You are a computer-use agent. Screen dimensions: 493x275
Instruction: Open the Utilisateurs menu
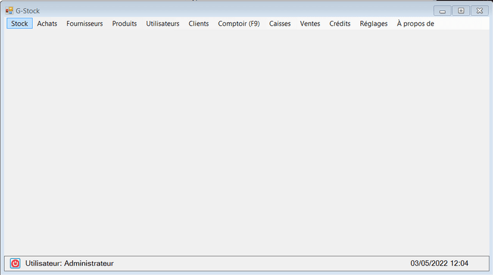tap(163, 24)
